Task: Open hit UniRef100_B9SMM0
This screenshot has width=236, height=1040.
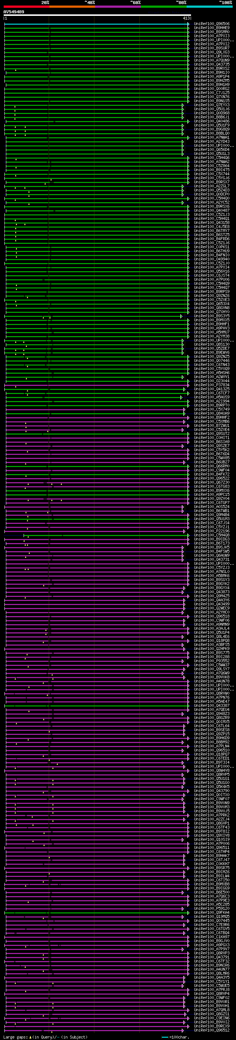Action: [212, 32]
